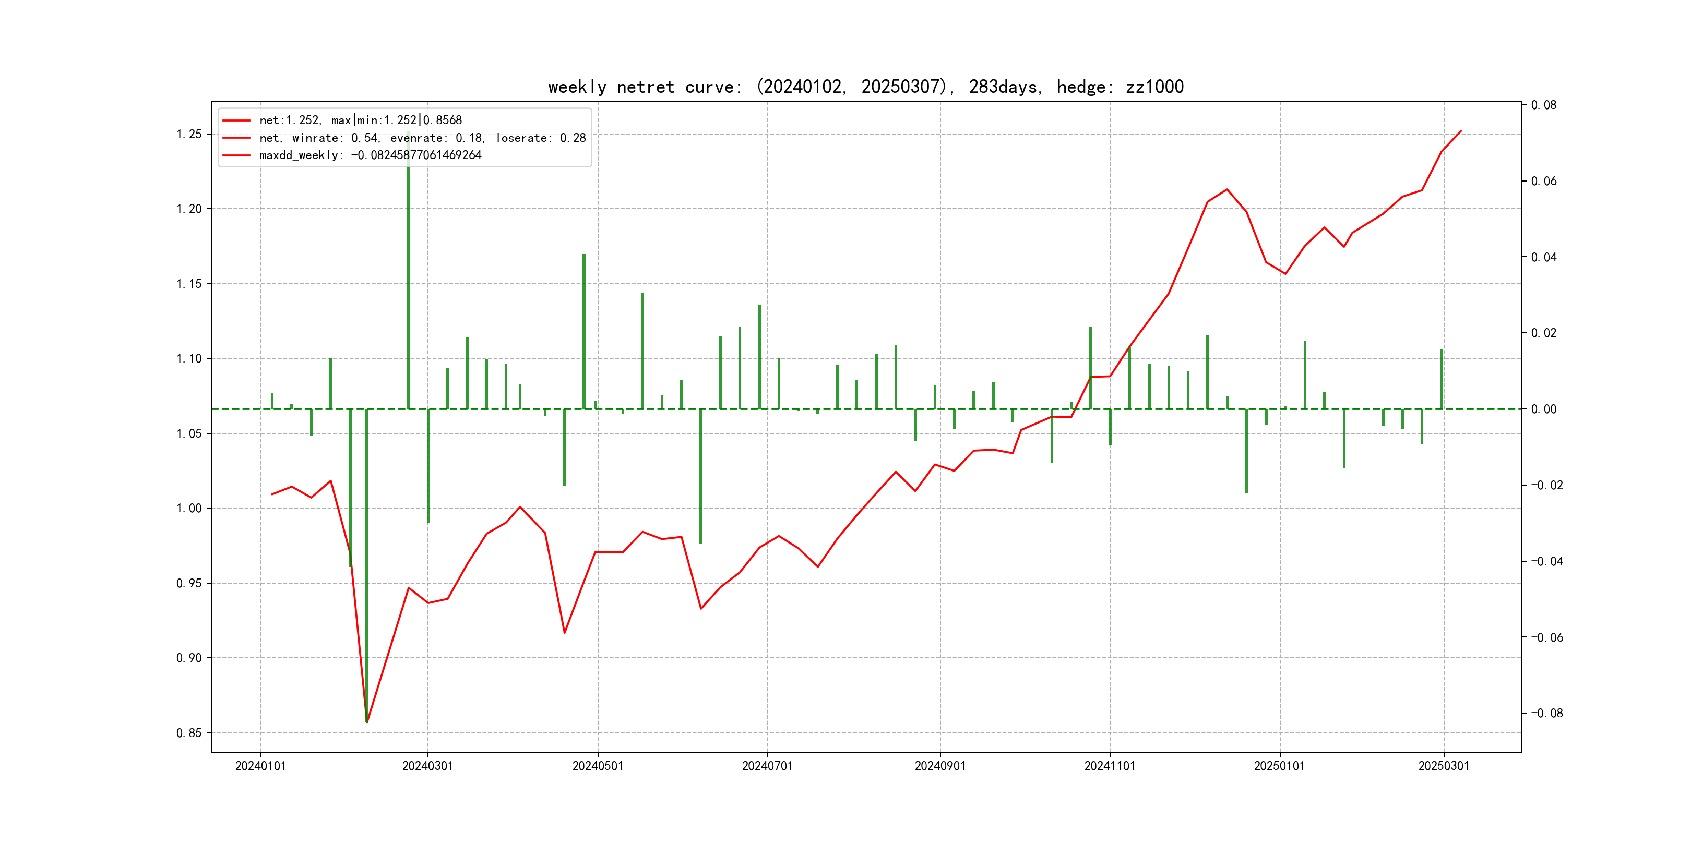Image resolution: width=1691 pixels, height=845 pixels.
Task: Click the 1.00 left axis tick label
Action: tap(189, 509)
